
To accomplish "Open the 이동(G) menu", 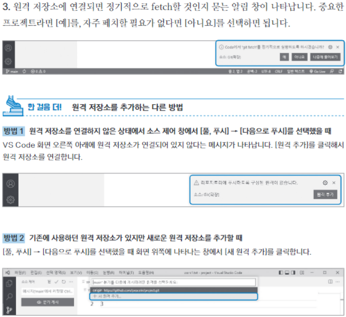I will 92,273.
